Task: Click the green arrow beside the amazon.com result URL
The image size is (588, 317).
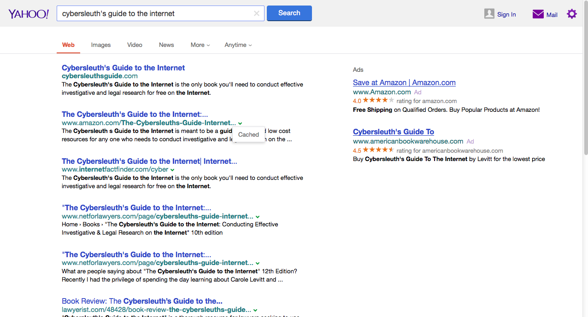Action: click(x=241, y=123)
